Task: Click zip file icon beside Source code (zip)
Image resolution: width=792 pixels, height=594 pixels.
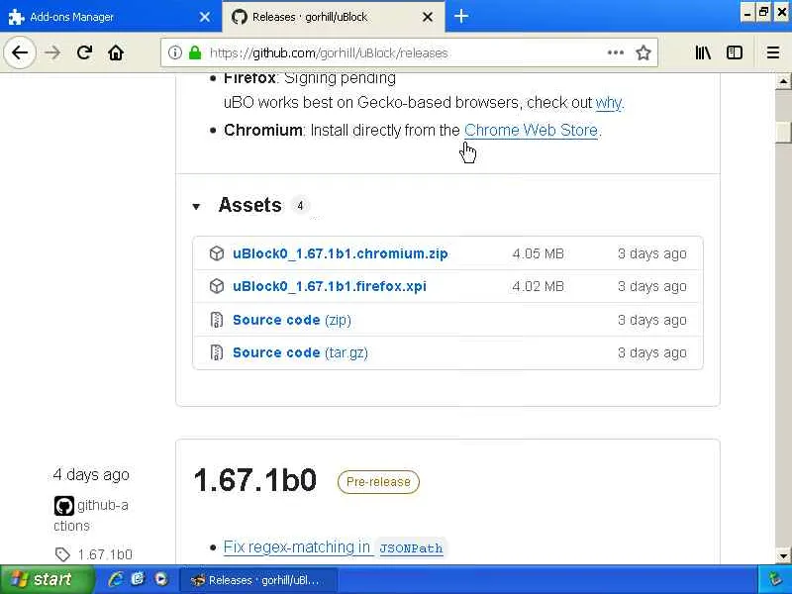Action: (216, 320)
